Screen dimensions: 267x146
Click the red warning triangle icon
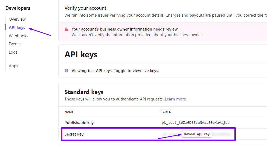pyautogui.click(x=66, y=29)
